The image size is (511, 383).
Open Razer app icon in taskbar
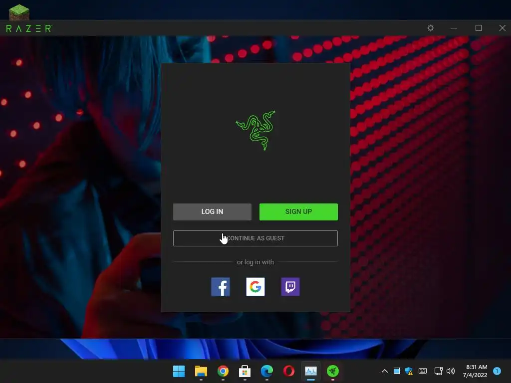pos(333,371)
